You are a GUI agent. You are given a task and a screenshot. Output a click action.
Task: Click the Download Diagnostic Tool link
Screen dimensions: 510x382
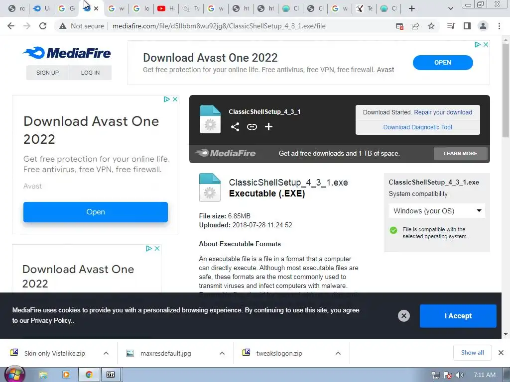click(418, 127)
